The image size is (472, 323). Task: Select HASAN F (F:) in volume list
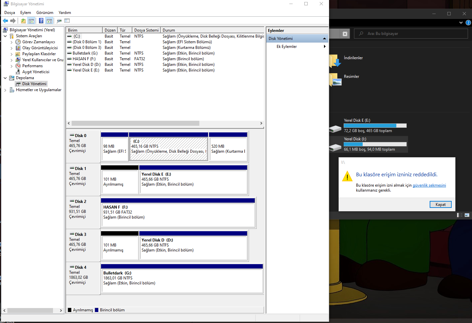pos(165,59)
